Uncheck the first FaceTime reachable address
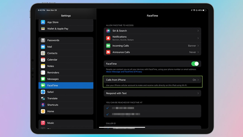 [x=108, y=108]
